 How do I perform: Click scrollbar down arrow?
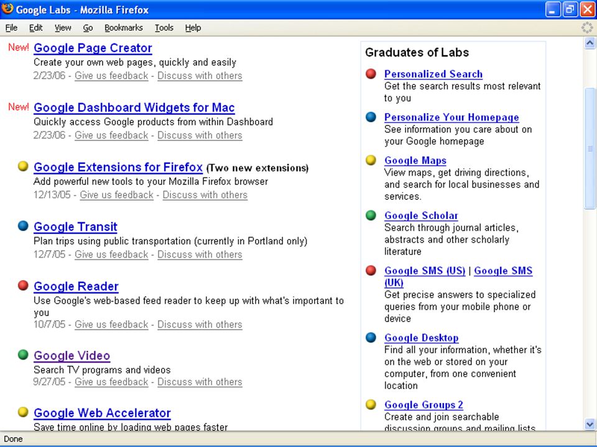[590, 424]
